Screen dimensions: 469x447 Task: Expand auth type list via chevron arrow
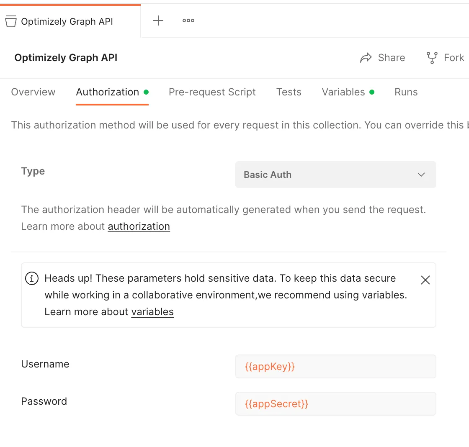tap(421, 175)
